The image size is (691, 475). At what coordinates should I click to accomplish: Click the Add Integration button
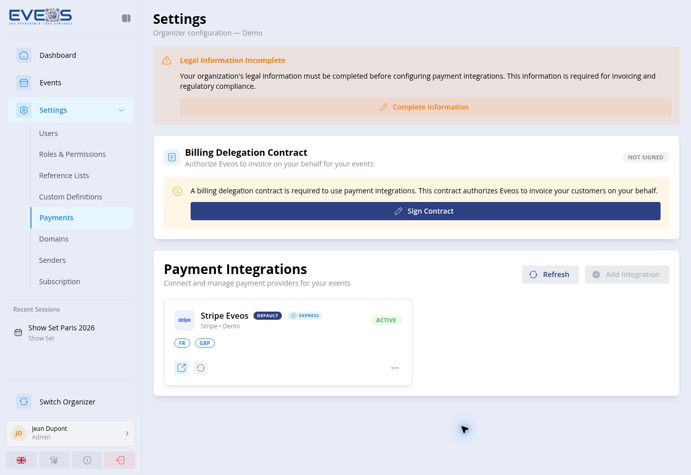[627, 275]
